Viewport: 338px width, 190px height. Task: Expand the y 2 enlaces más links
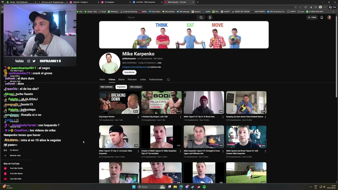pos(154,67)
